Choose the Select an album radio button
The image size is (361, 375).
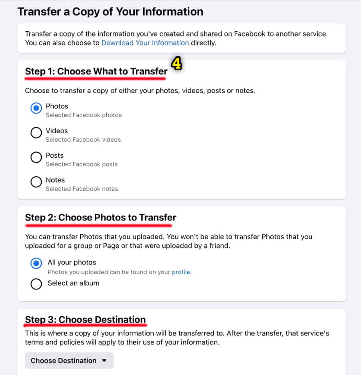click(36, 284)
